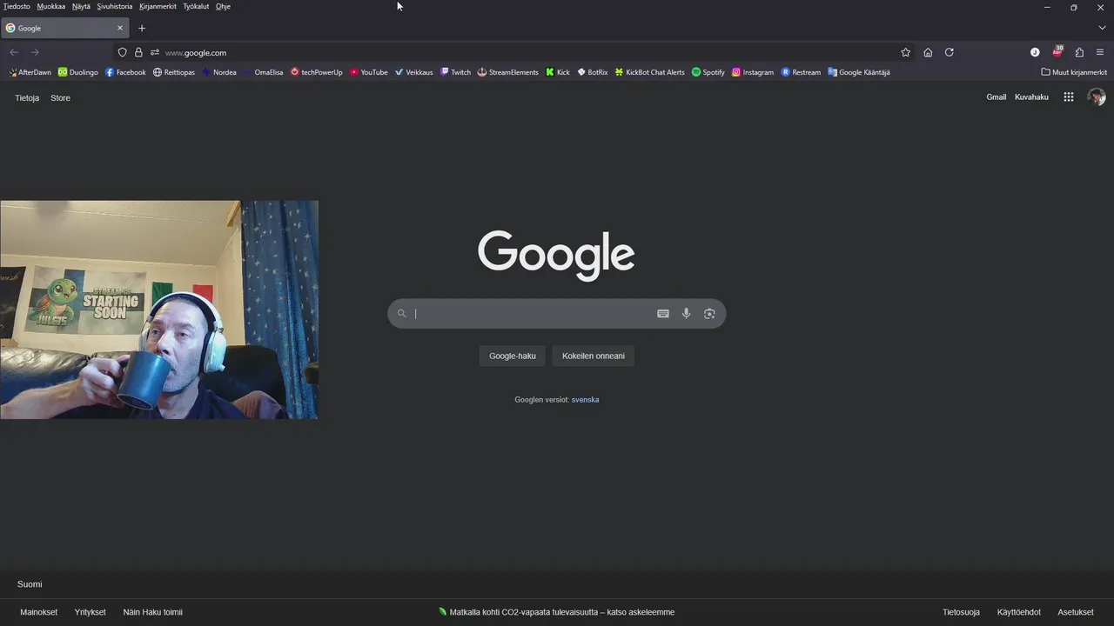Open the Google apps grid
1114x626 pixels.
click(x=1069, y=97)
